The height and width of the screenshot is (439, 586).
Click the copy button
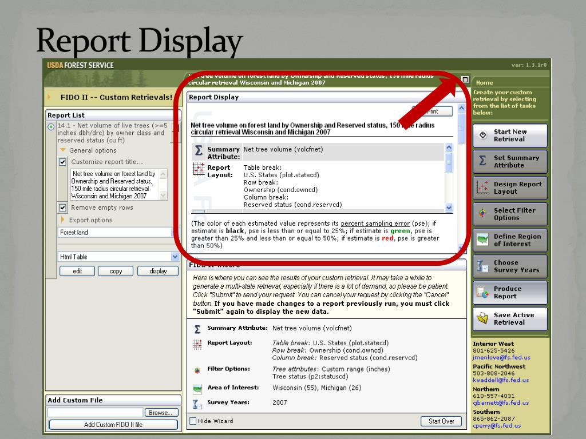pyautogui.click(x=116, y=271)
